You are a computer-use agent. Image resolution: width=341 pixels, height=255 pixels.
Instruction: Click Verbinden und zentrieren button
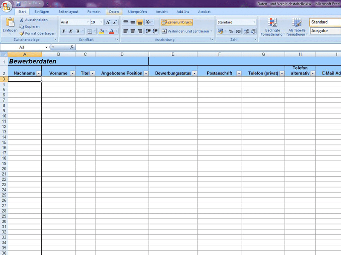(x=185, y=31)
